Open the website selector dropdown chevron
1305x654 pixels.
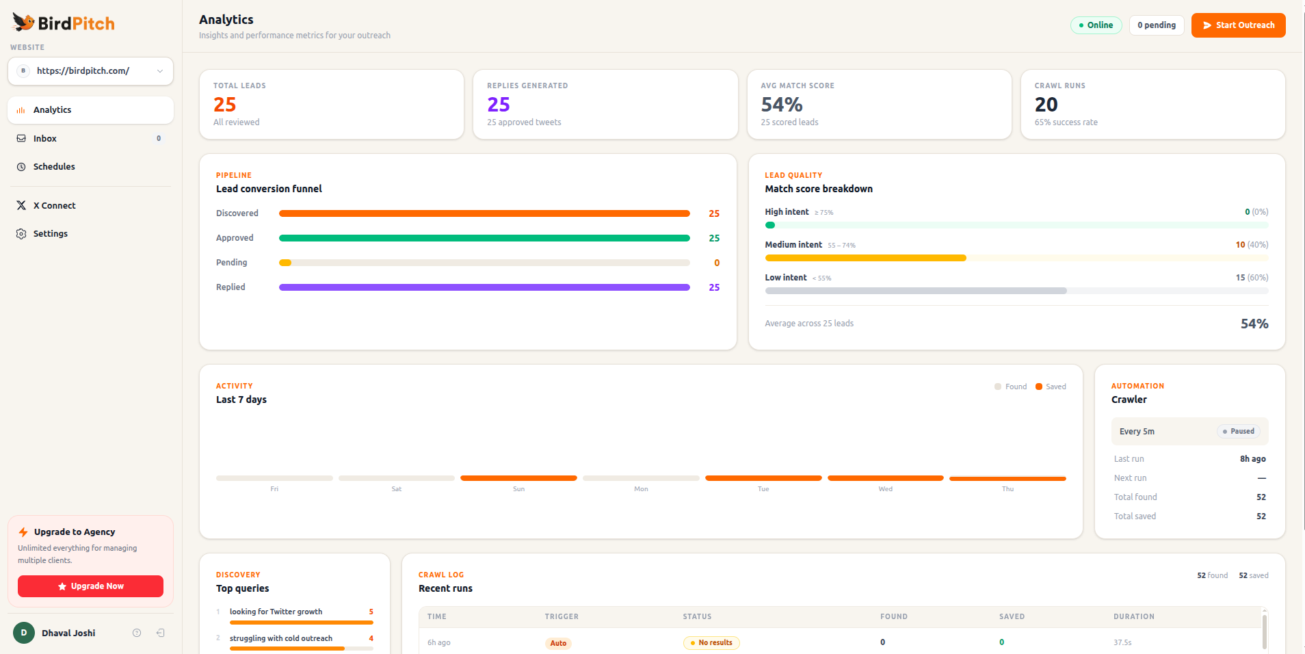[160, 71]
